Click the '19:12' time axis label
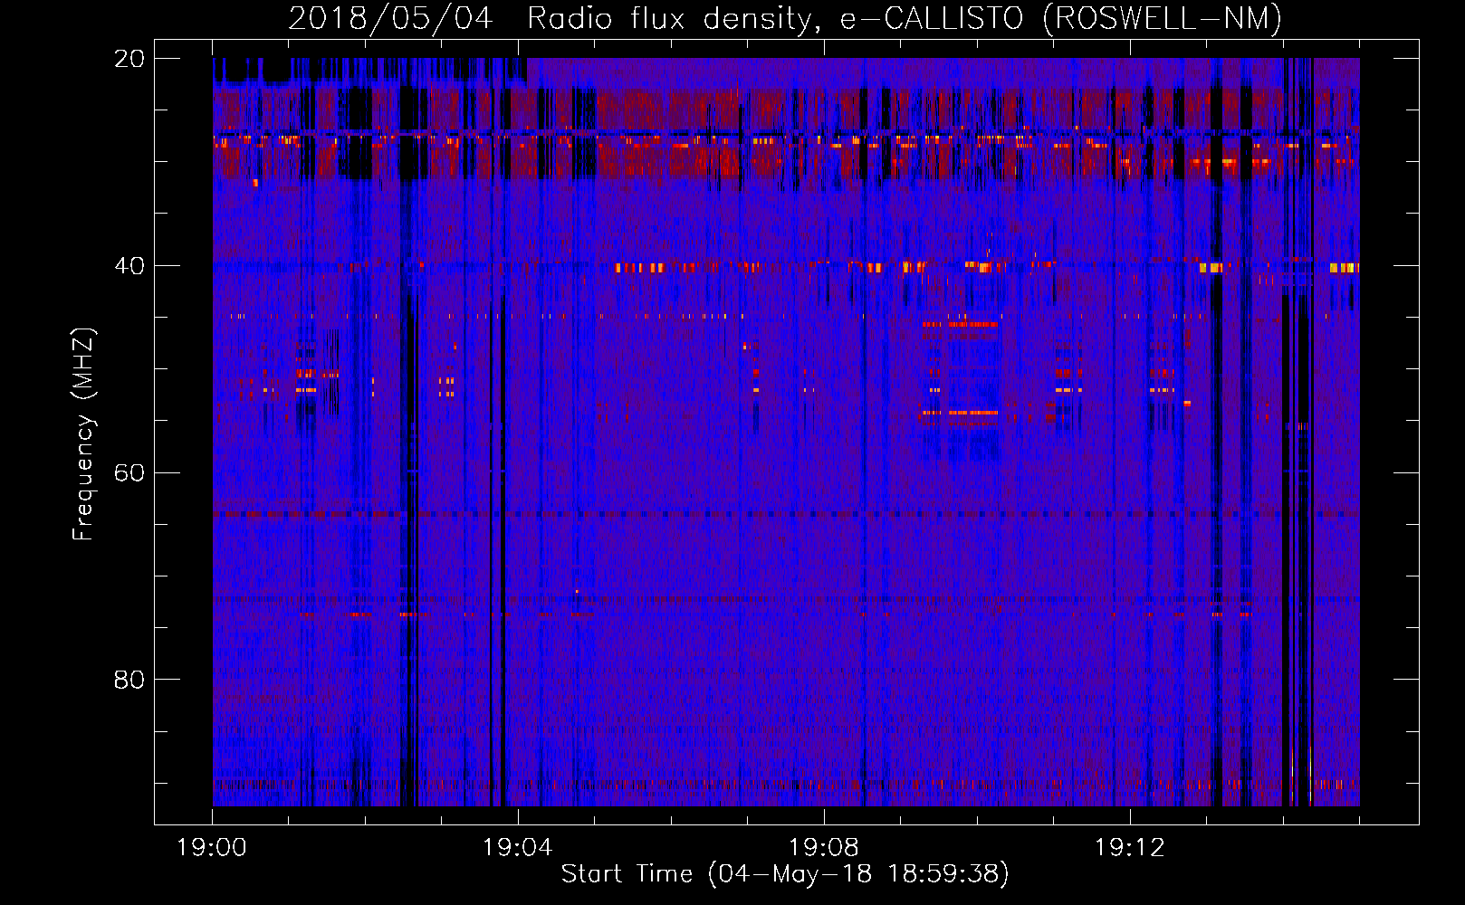This screenshot has width=1465, height=905. coord(1130,848)
